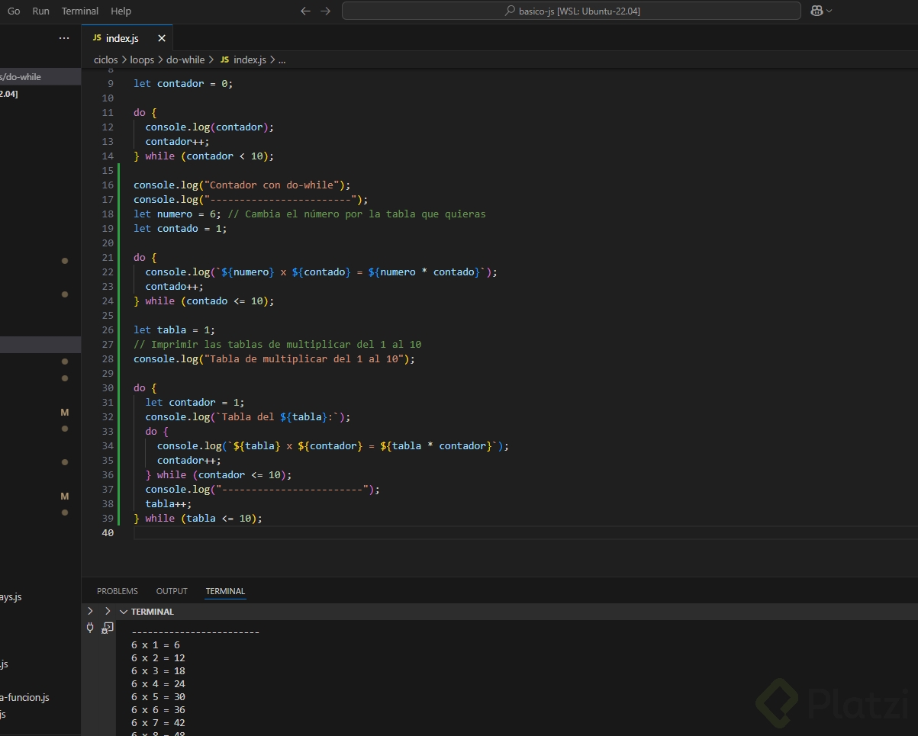This screenshot has height=736, width=918.
Task: Switch to the OUTPUT panel tab
Action: pos(172,591)
